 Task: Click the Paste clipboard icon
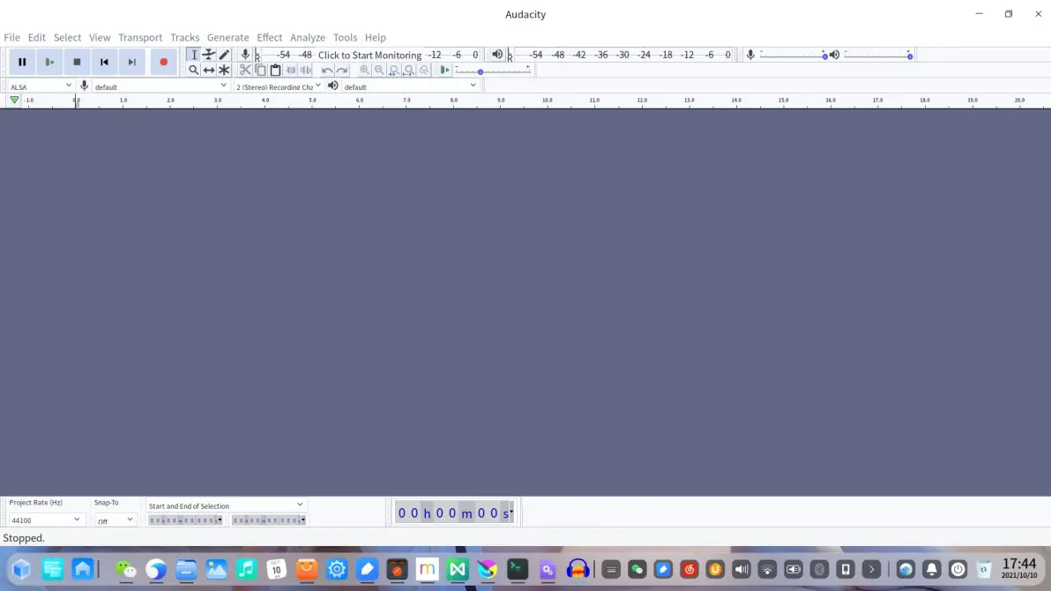pos(275,70)
